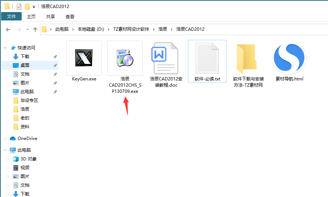Select the 软件-必读.txt text file icon

click(x=207, y=58)
